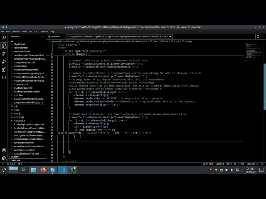Click the errors and warnings status indicator
Viewport: 266px width, 199px height.
click(x=11, y=164)
